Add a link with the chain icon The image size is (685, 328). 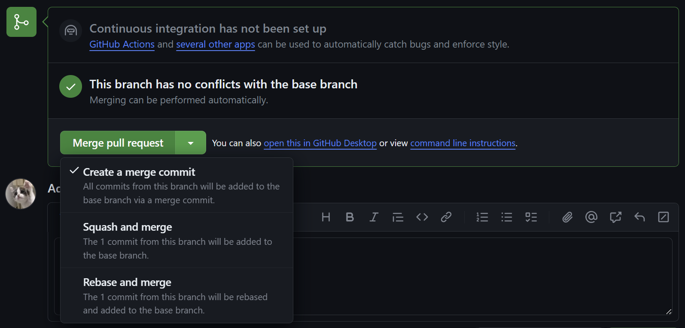[x=446, y=217]
